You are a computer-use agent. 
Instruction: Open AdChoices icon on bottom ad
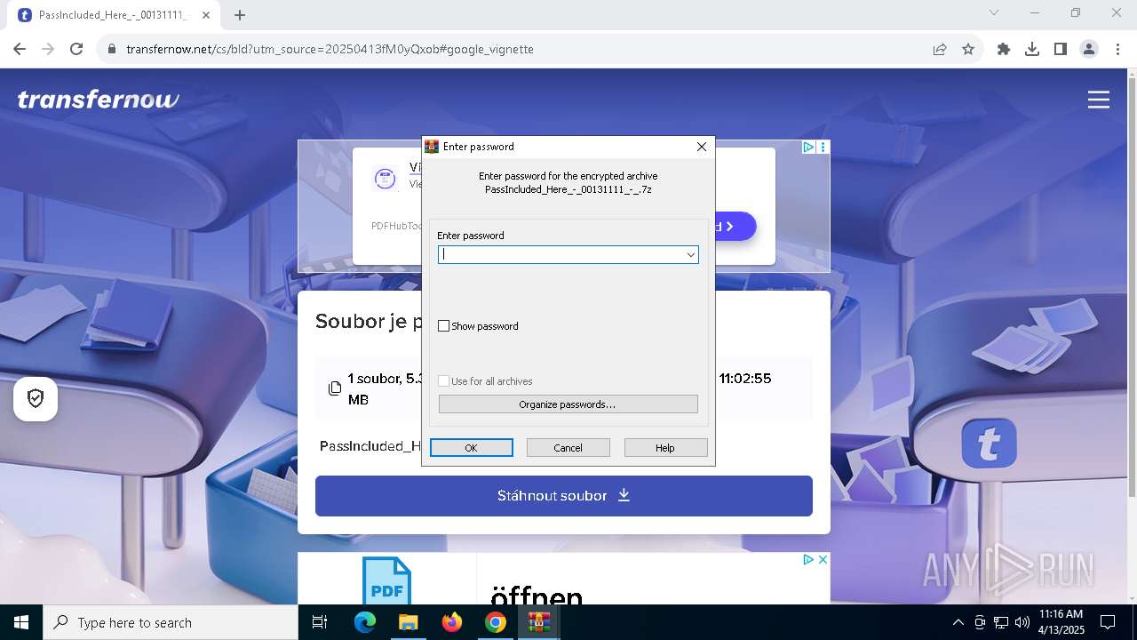808,560
